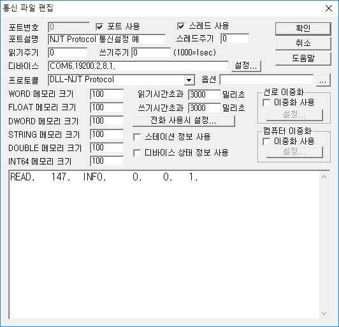Click the 옵션 input field
The height and width of the screenshot is (327, 339).
pos(266,80)
